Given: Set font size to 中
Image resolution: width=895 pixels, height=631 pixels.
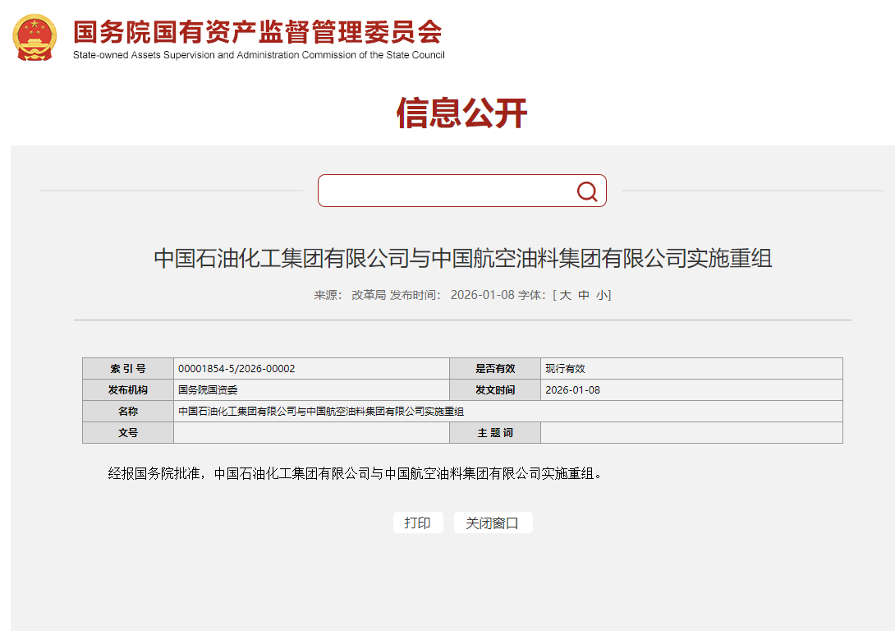Looking at the screenshot, I should [584, 295].
